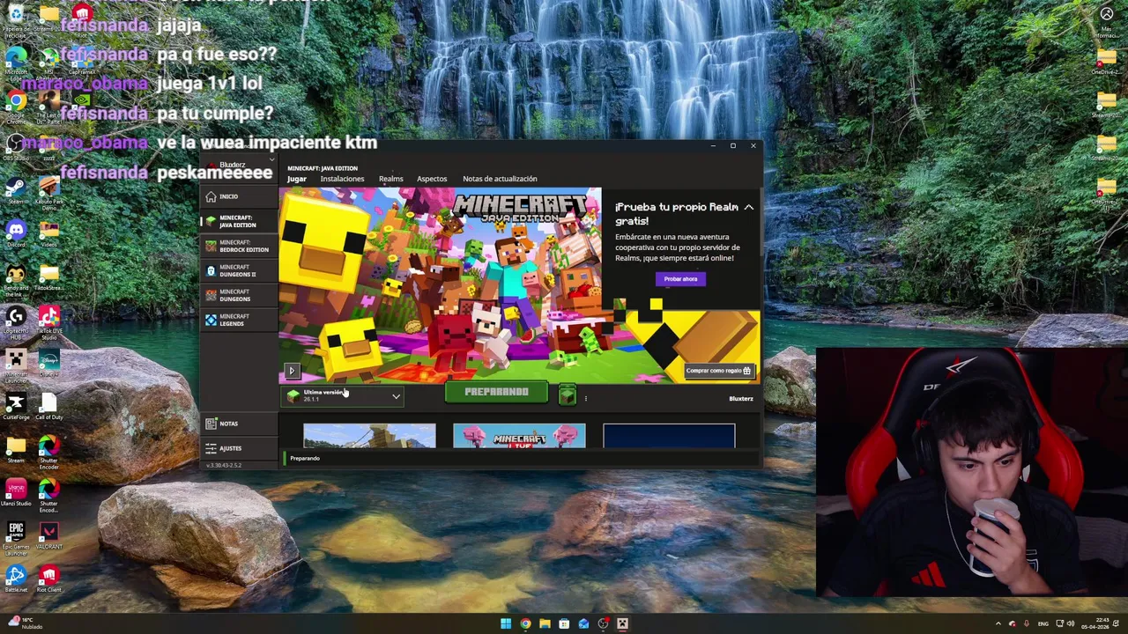Open three-dot options next to play button

[x=585, y=399]
